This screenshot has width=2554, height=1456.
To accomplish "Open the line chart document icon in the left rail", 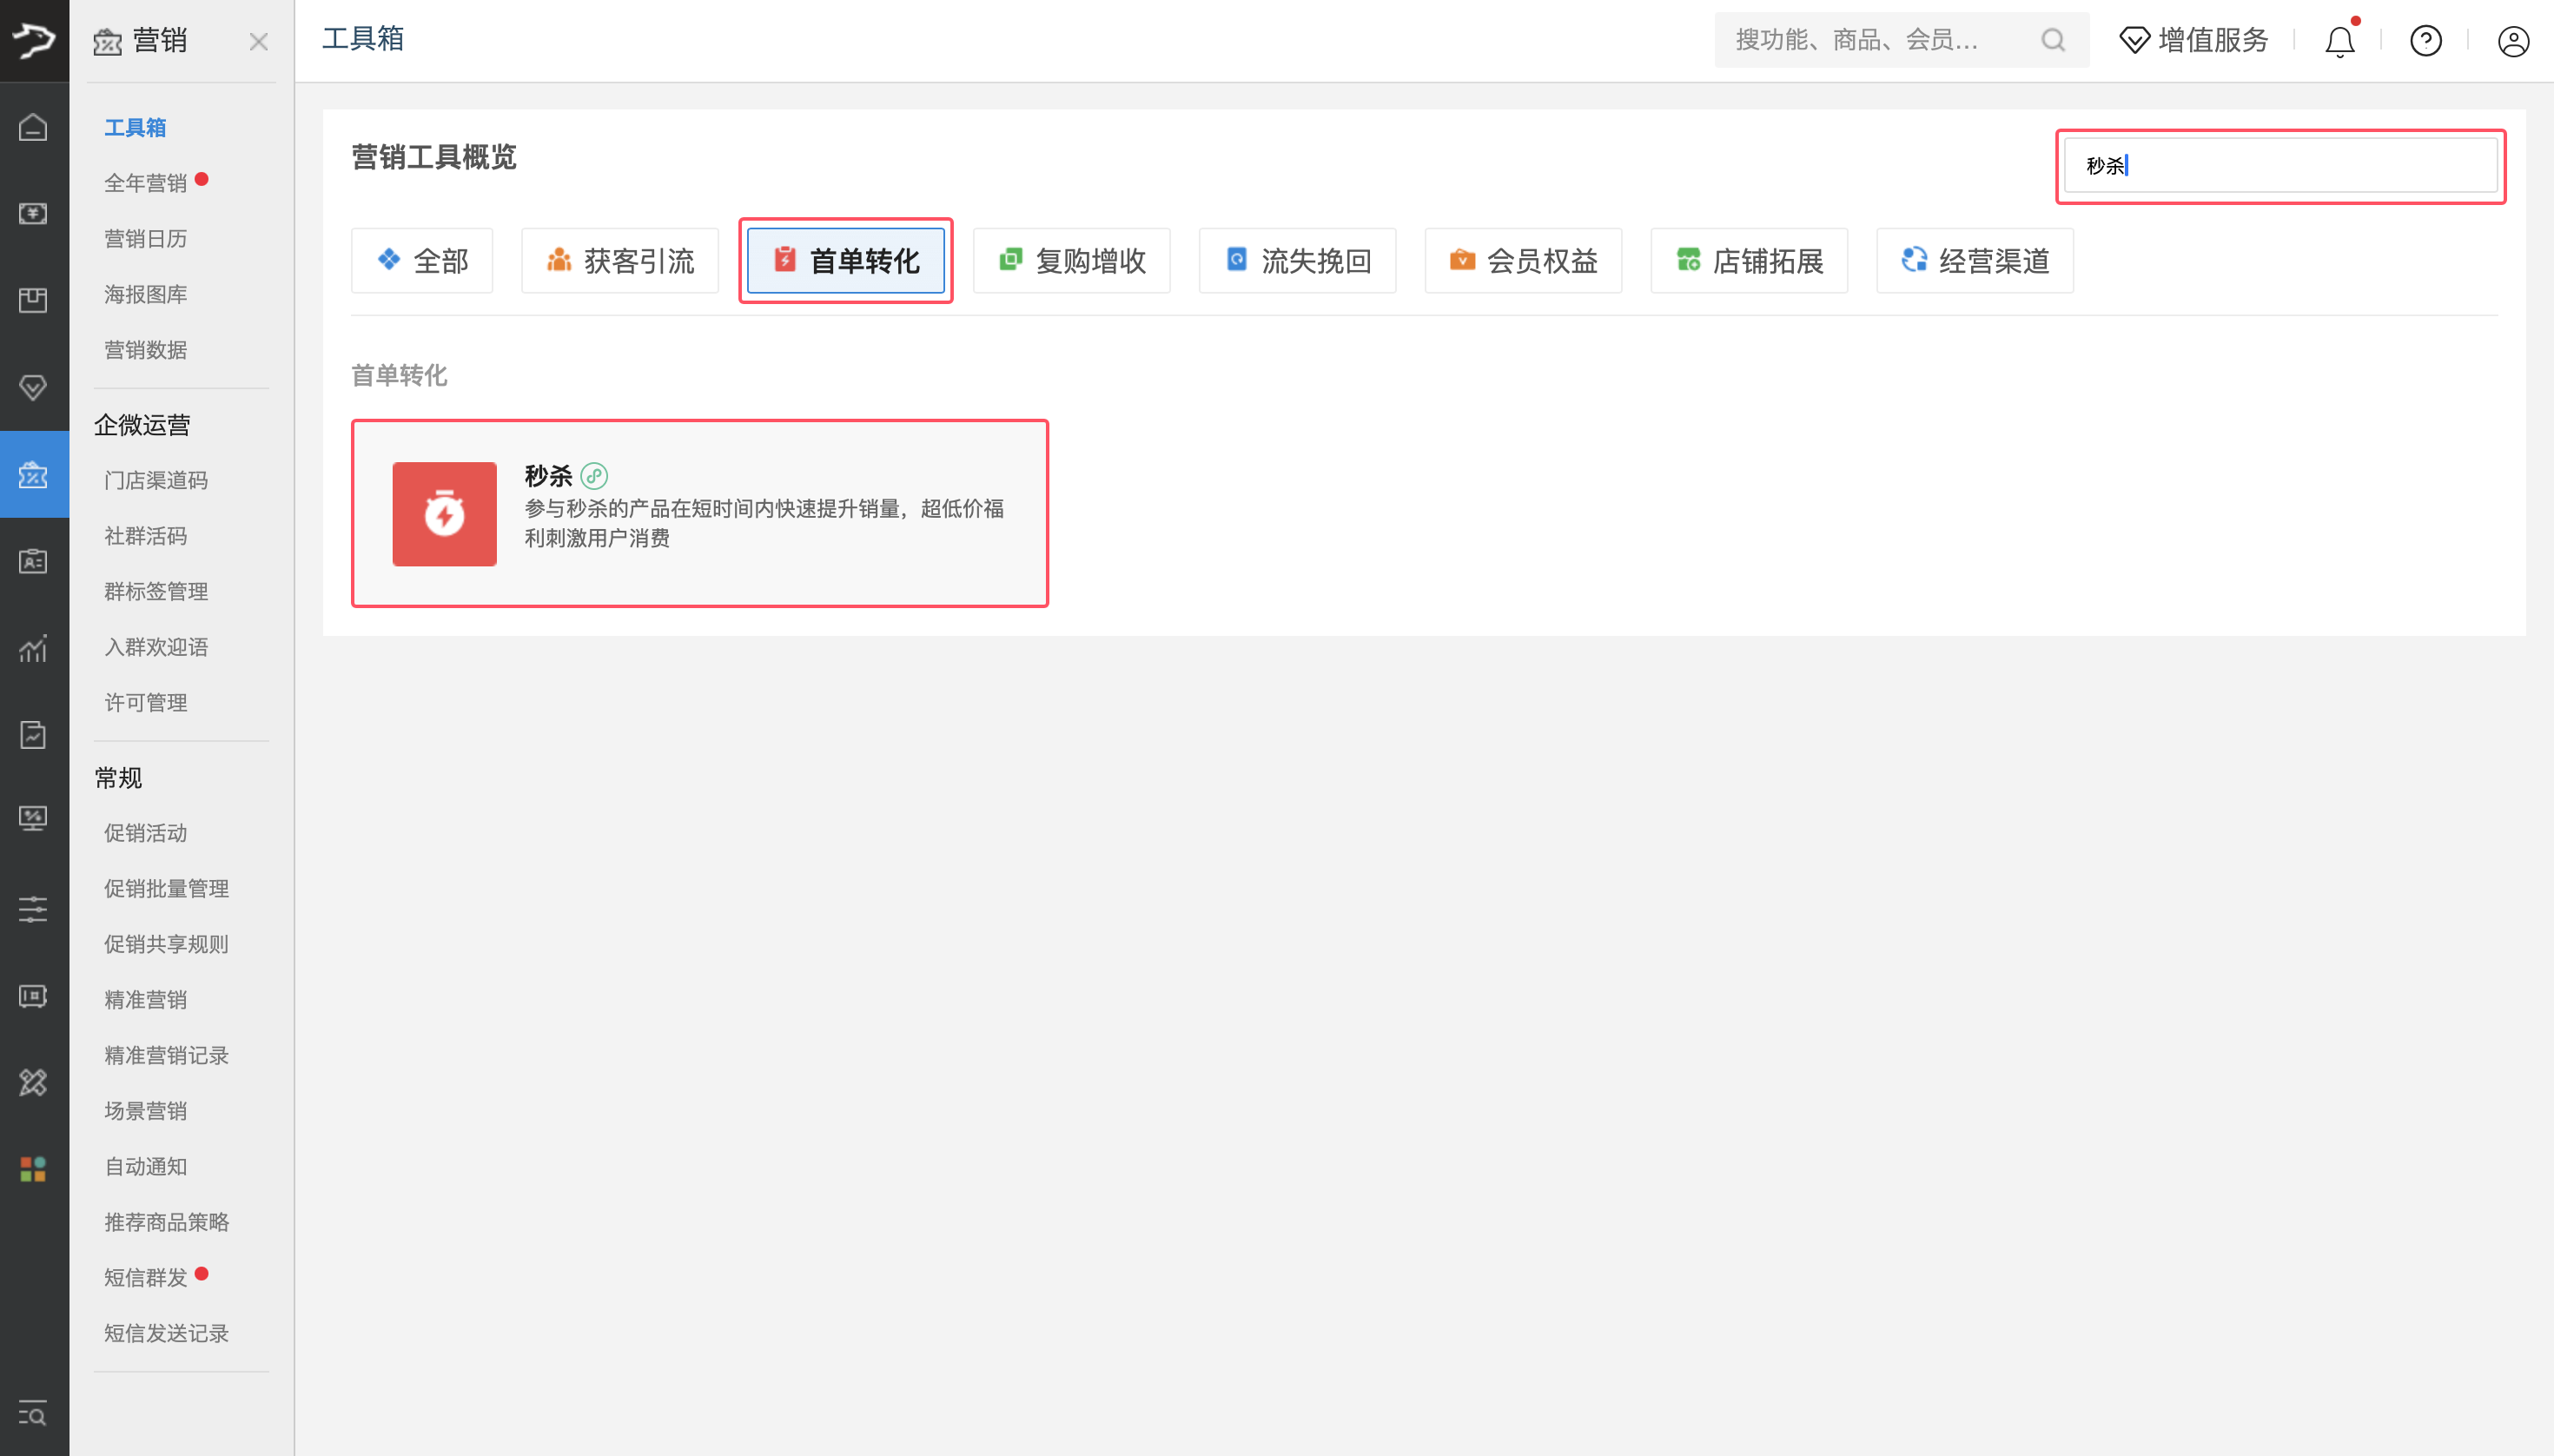I will pos(33,735).
